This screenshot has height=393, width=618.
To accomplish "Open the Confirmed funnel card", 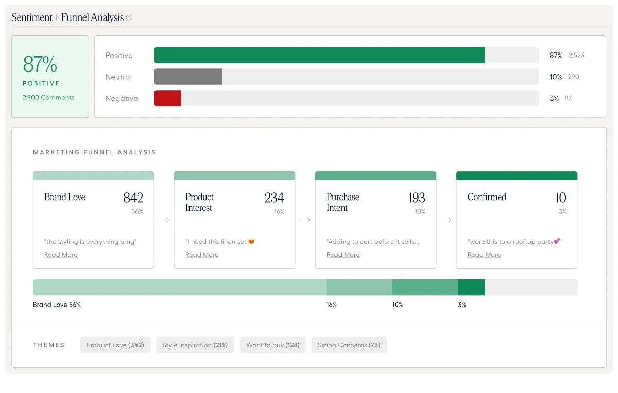I will pos(517,220).
